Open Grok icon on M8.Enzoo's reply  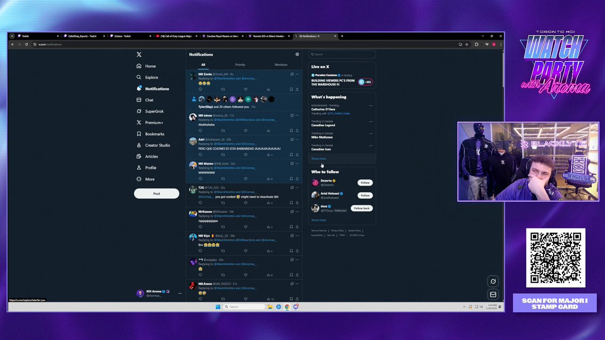[292, 284]
